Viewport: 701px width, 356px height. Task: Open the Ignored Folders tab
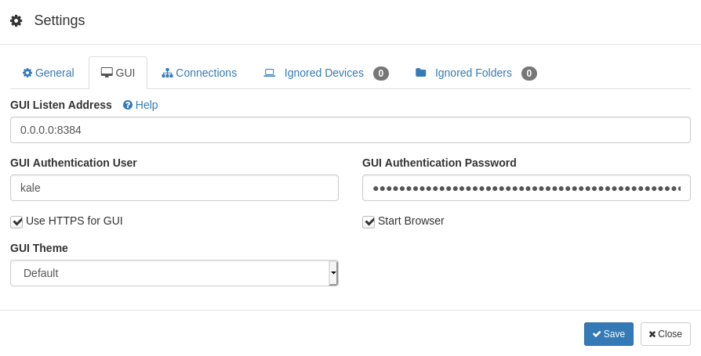[475, 73]
